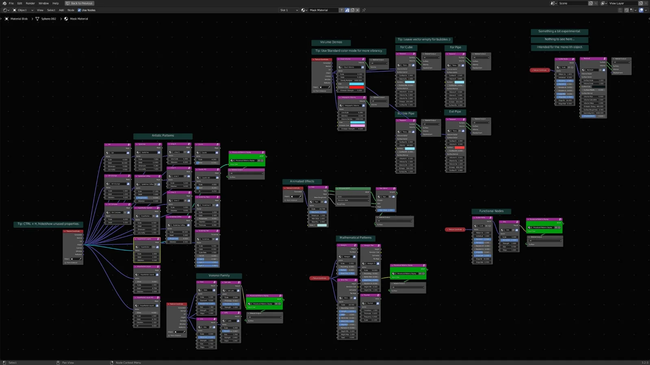Click the Browse Material icon beside the material name

[x=303, y=10]
